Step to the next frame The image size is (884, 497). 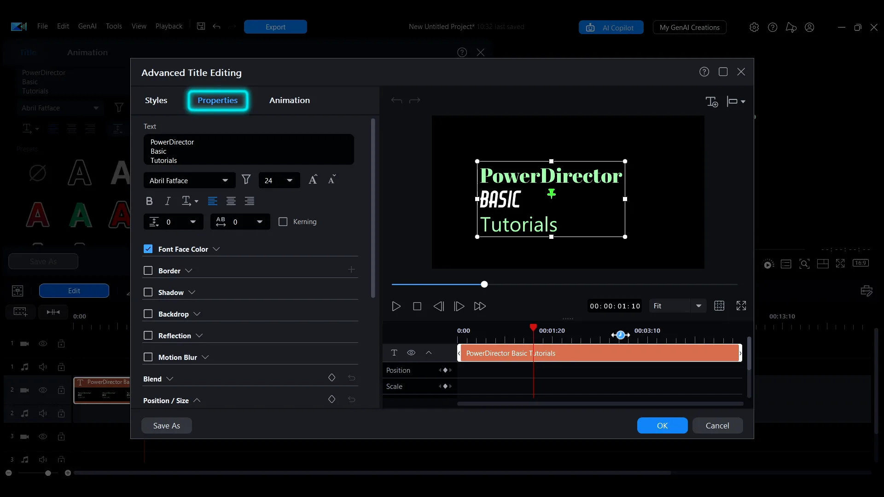point(459,306)
